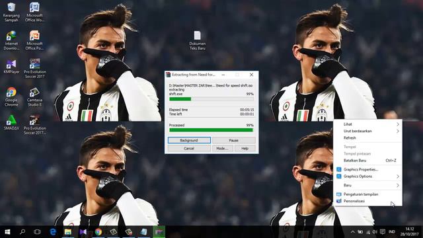Launch SMADAV antivirus shortcut

(x=11, y=123)
